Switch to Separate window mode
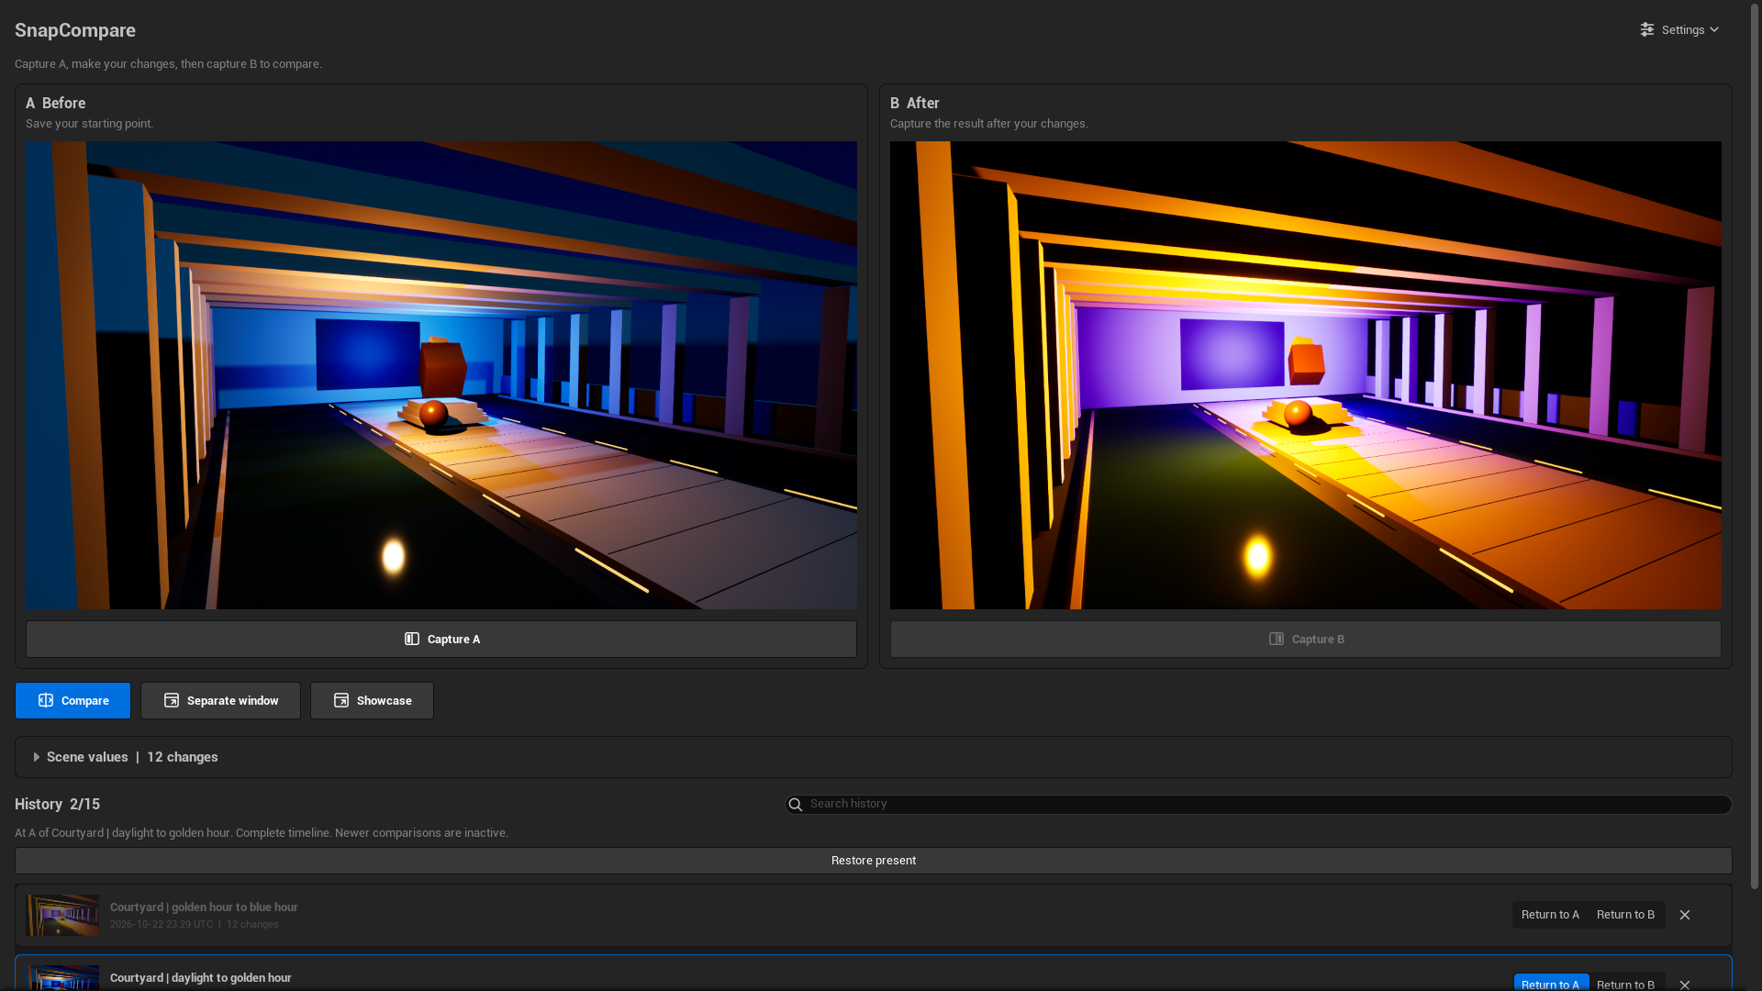Image resolution: width=1762 pixels, height=991 pixels. pos(220,700)
